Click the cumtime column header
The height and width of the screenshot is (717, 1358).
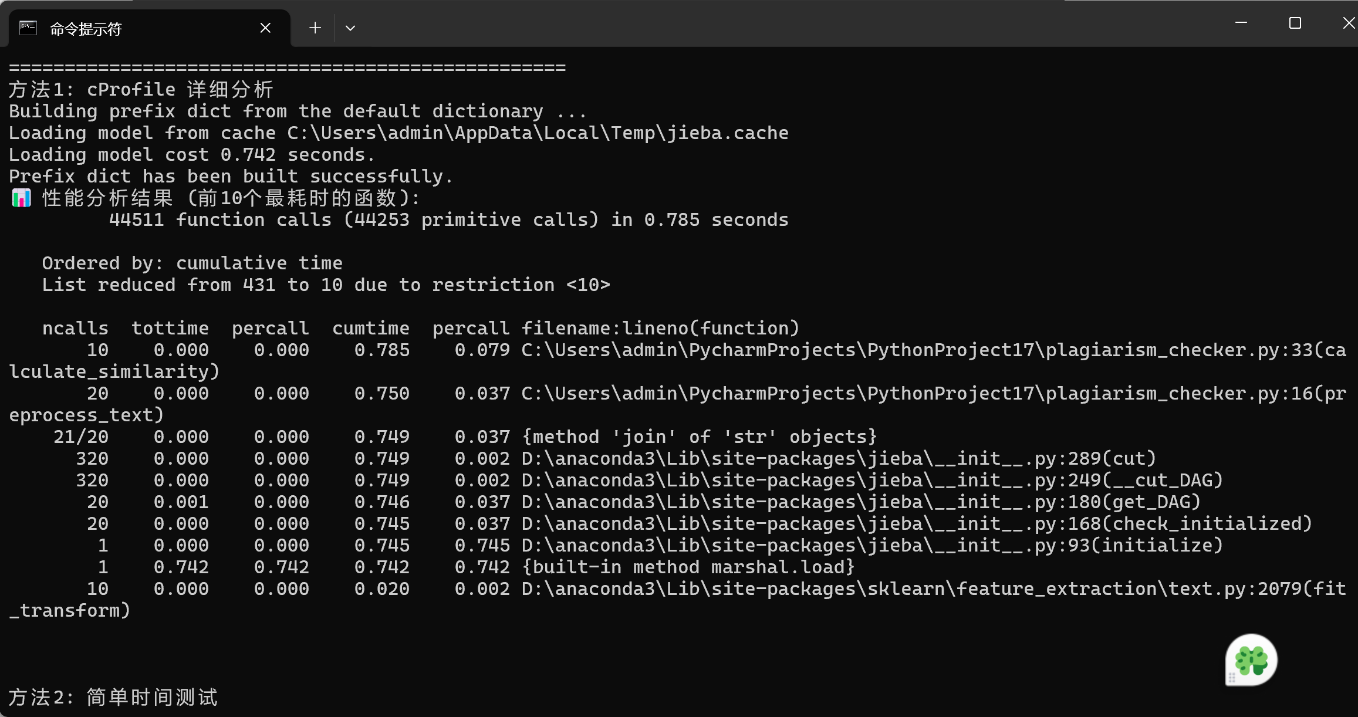370,328
